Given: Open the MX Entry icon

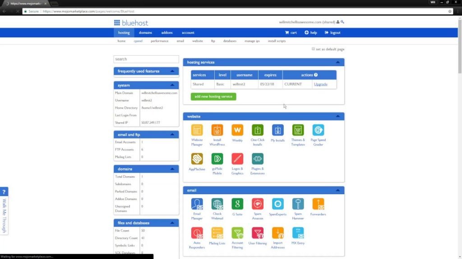Looking at the screenshot, I should (298, 233).
